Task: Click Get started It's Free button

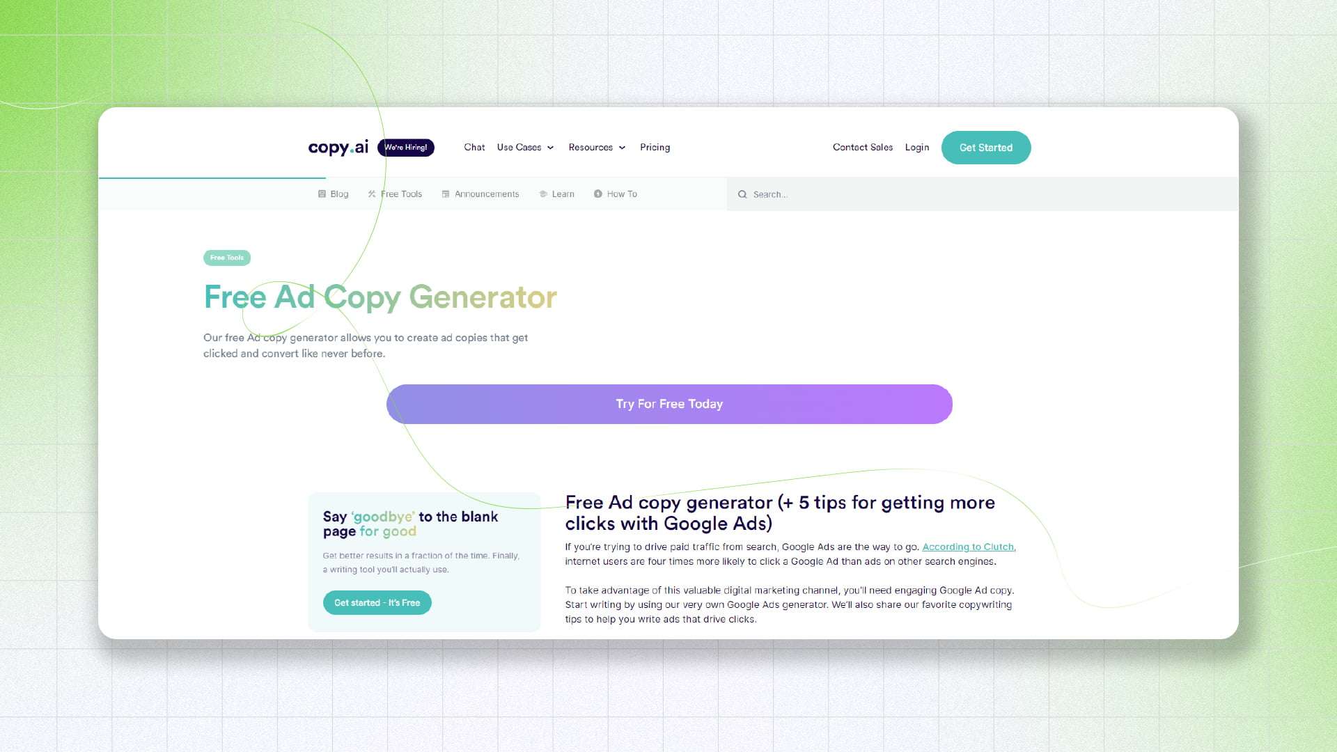Action: coord(377,602)
